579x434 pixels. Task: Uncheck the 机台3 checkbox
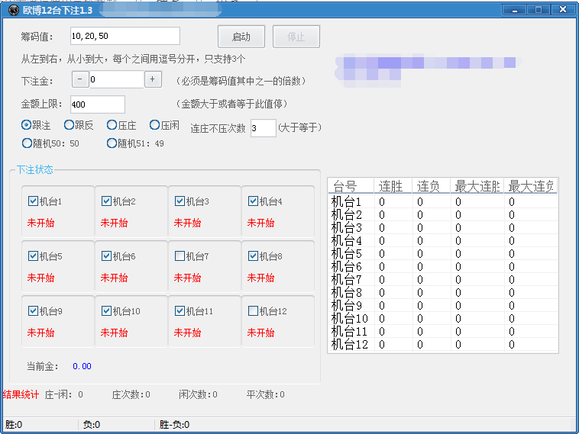click(x=180, y=201)
